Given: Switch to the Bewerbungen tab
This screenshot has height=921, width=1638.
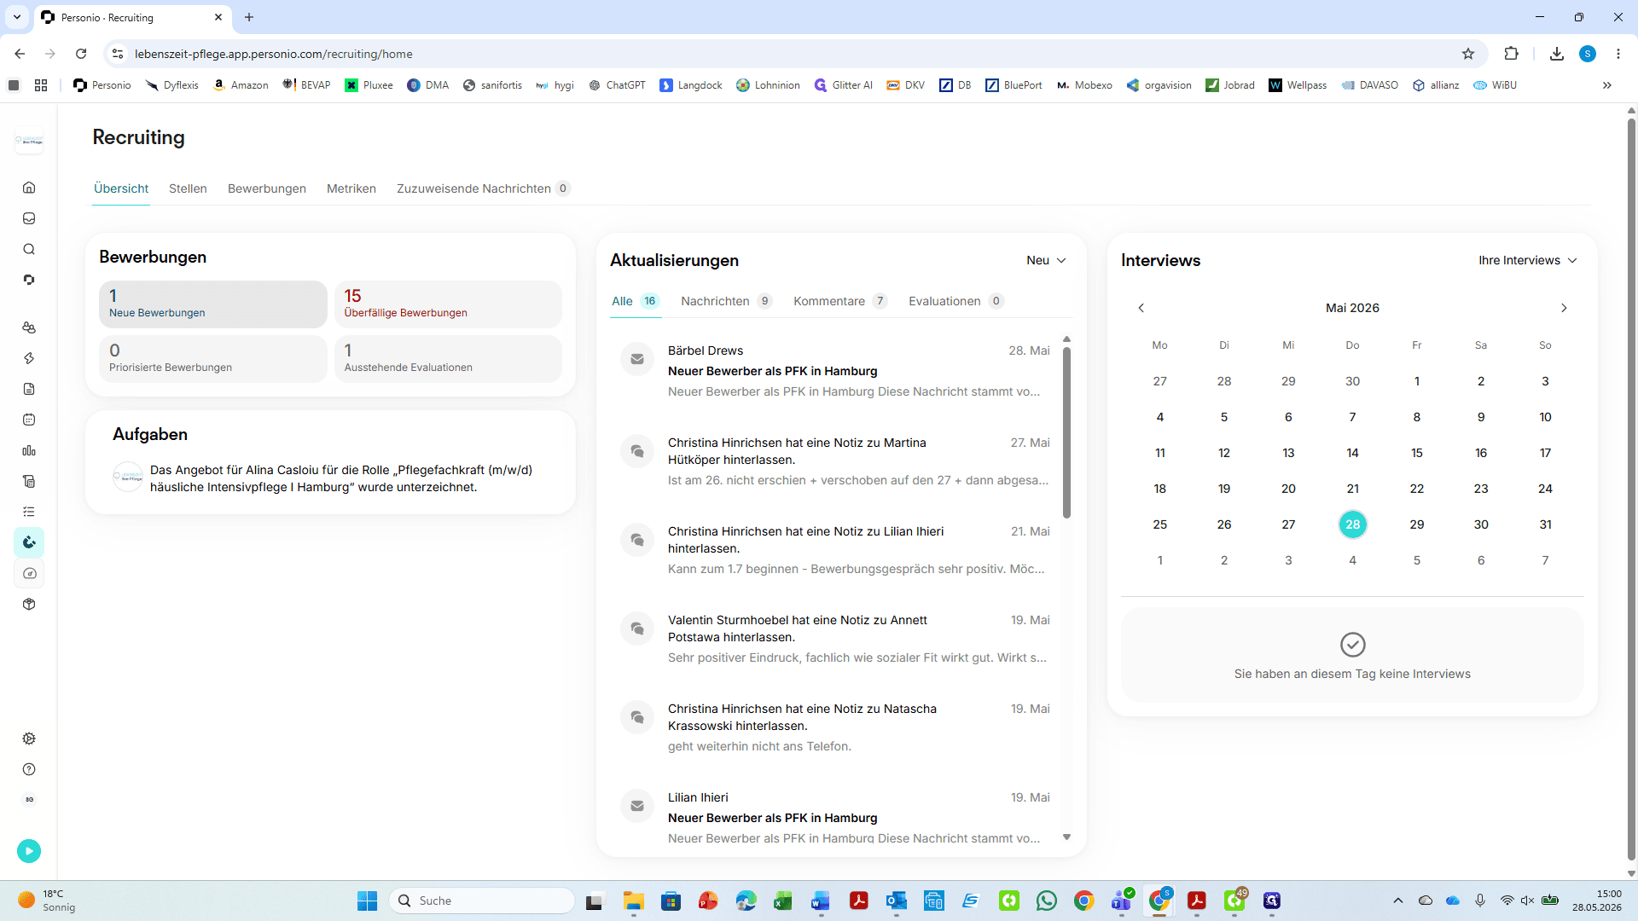Looking at the screenshot, I should click(x=267, y=188).
